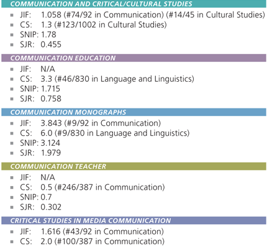Image resolution: width=267 pixels, height=248 pixels.
Task: Select CS 1.3 Cultural Studies ranking line
Action: coord(93,25)
